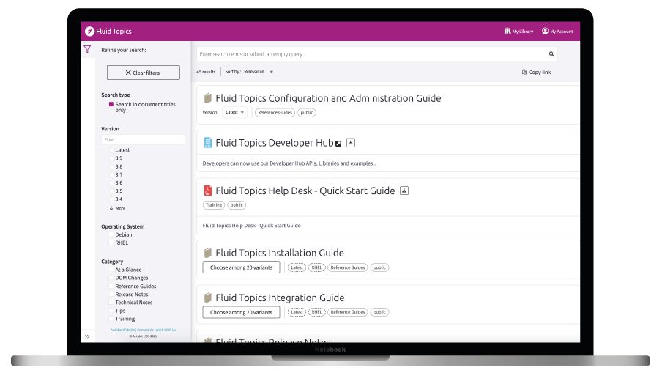Viewport: 665px width, 373px height.
Task: Click the Version filter input field
Action: [x=143, y=140]
